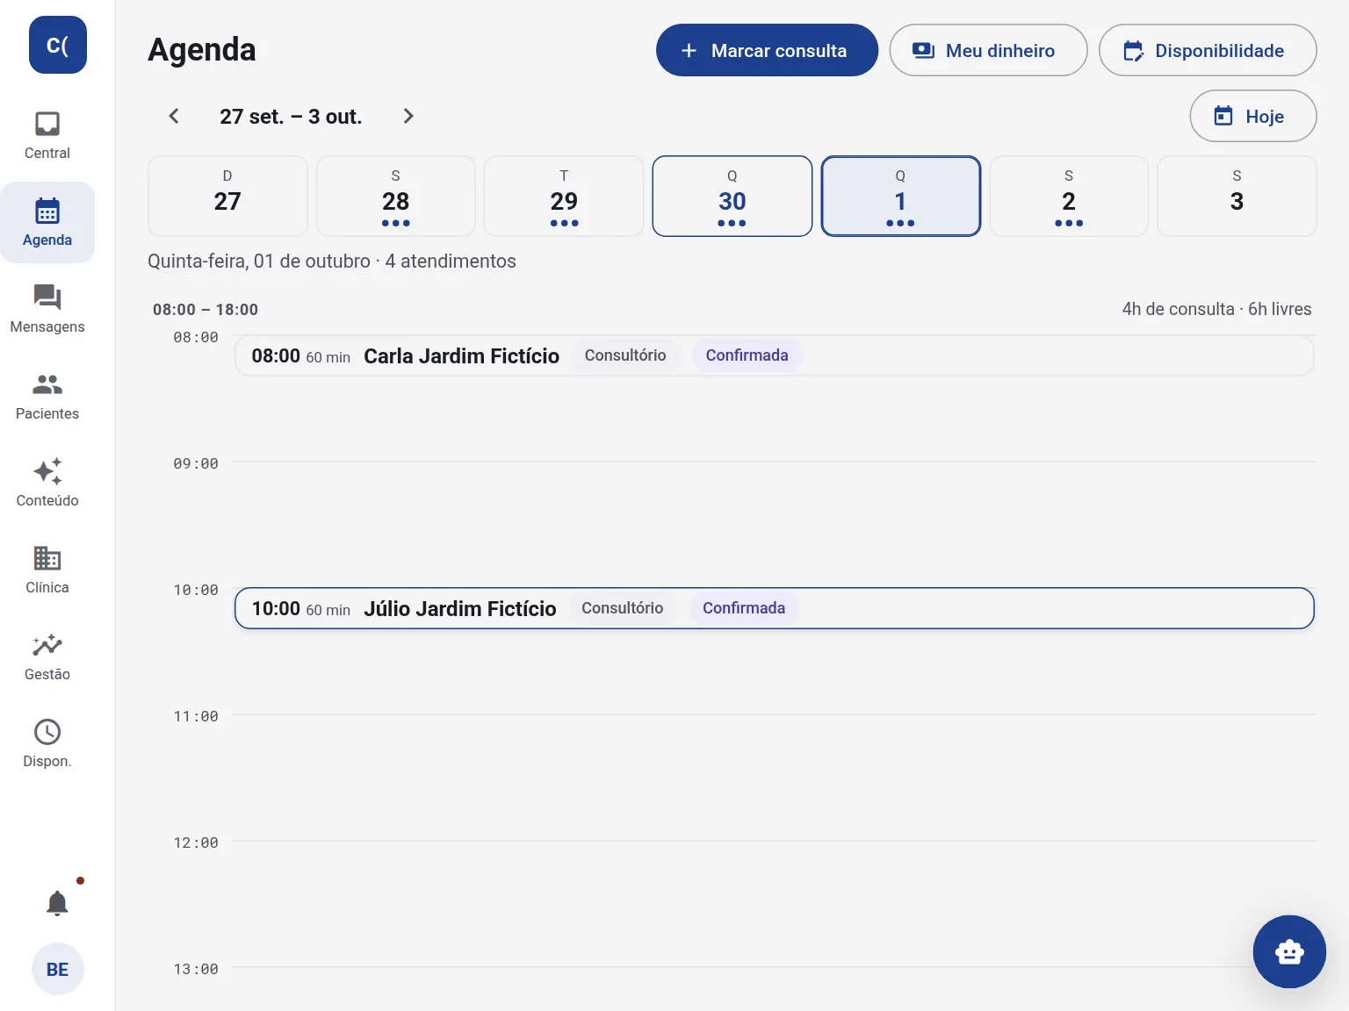The width and height of the screenshot is (1349, 1011).
Task: Jump to today with Hoje
Action: coord(1253,116)
